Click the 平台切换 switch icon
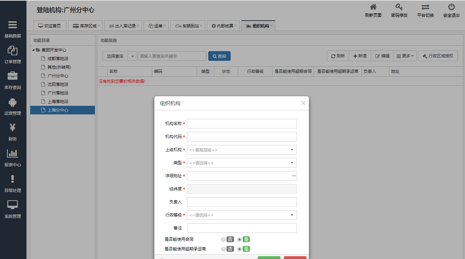 tap(425, 7)
